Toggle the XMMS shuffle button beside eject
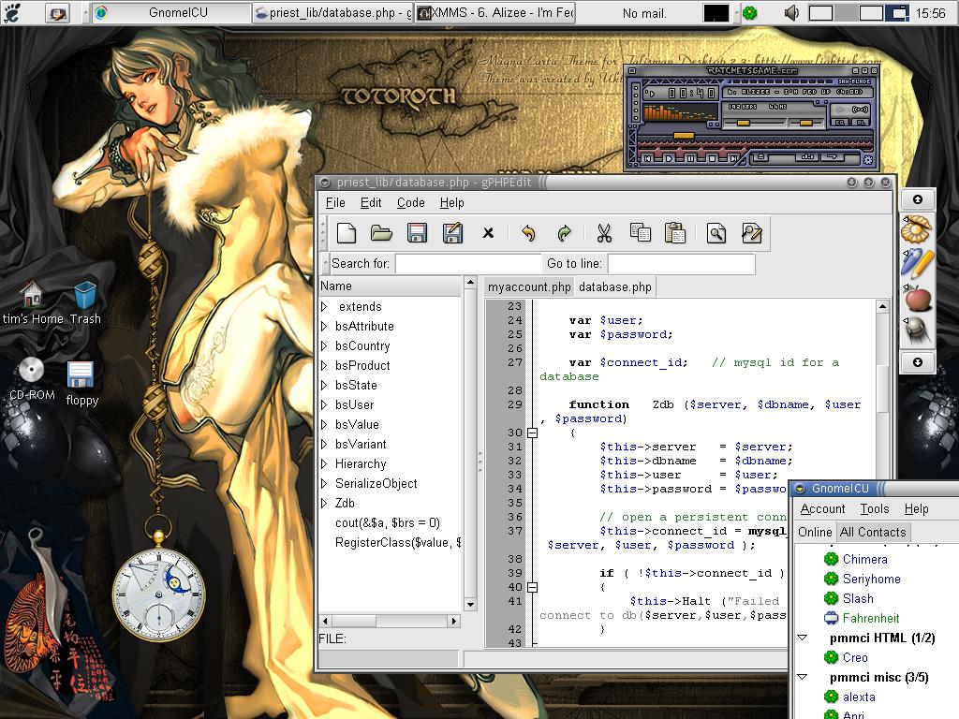Screen dimensions: 959x719 tap(808, 156)
